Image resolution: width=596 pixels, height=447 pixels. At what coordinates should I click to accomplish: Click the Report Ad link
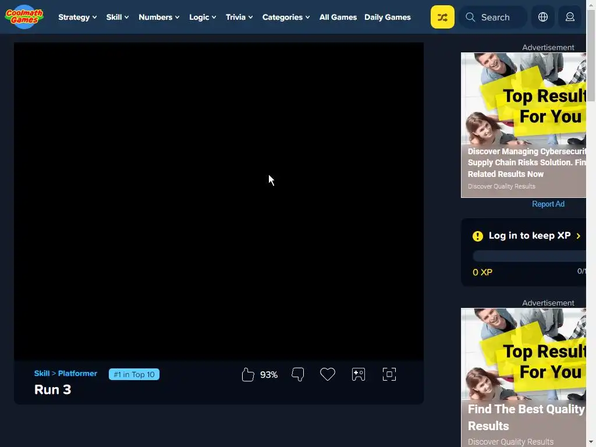[x=548, y=204]
